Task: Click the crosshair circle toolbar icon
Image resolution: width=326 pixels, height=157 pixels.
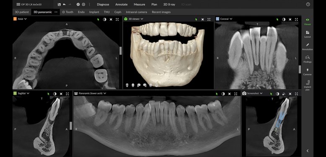Action: pyautogui.click(x=83, y=4)
